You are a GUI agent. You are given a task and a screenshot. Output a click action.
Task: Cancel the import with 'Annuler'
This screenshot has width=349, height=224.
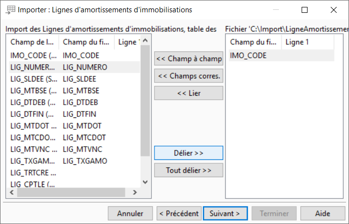[x=130, y=213]
